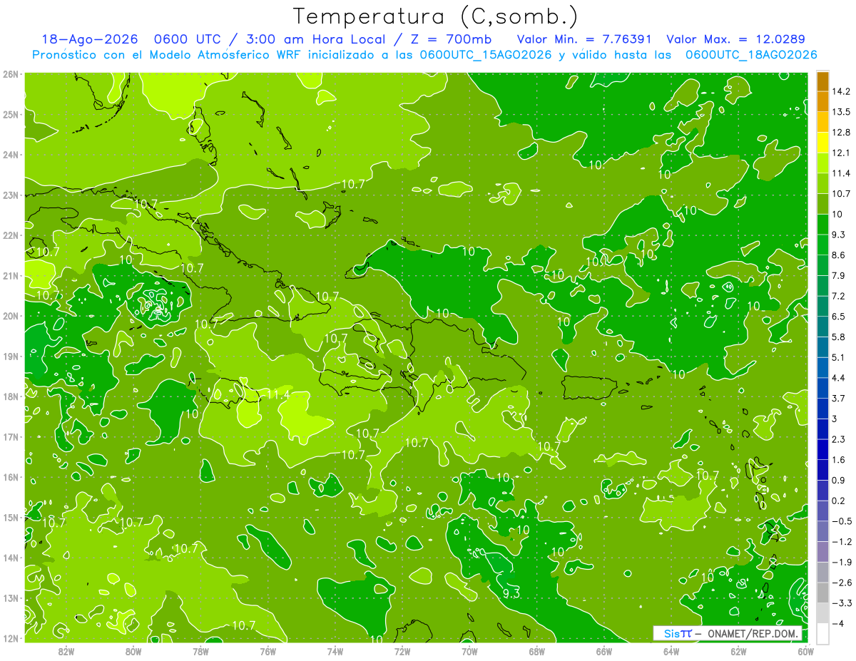Viewport: 856px width, 661px height.
Task: Click the 10.7 value on the color legend
Action: click(841, 194)
